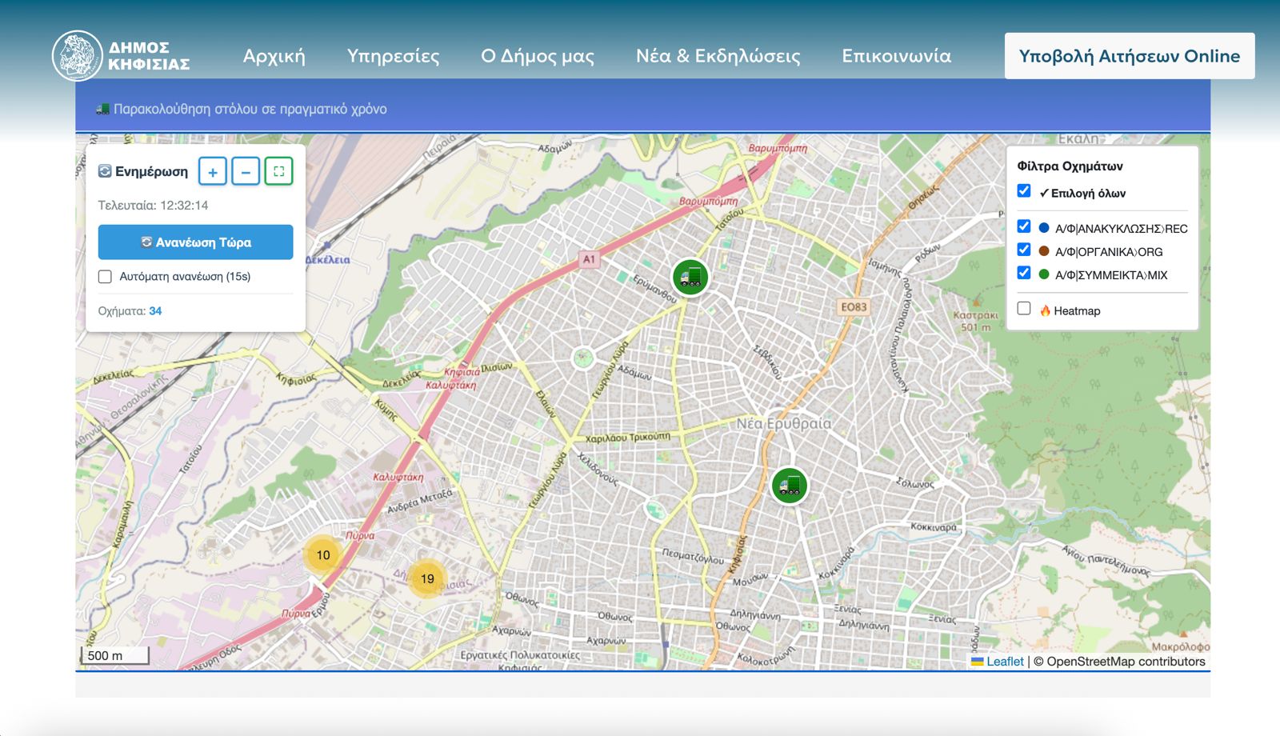Click Υποβολή Αιτήσεων Online button

[x=1129, y=56]
